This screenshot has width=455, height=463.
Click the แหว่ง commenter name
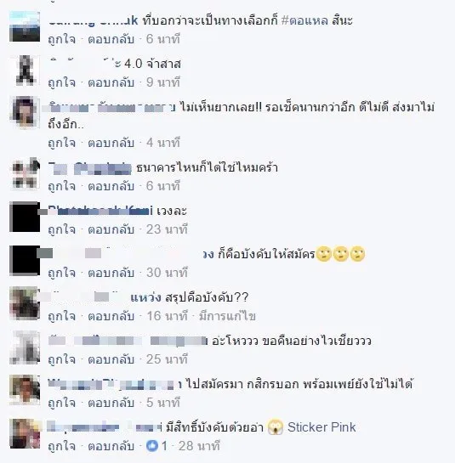(145, 297)
